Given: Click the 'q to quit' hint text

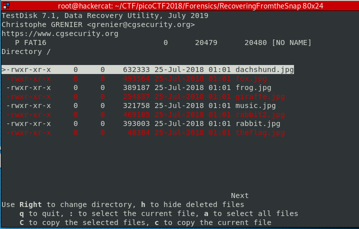Looking at the screenshot, I should [41, 213].
